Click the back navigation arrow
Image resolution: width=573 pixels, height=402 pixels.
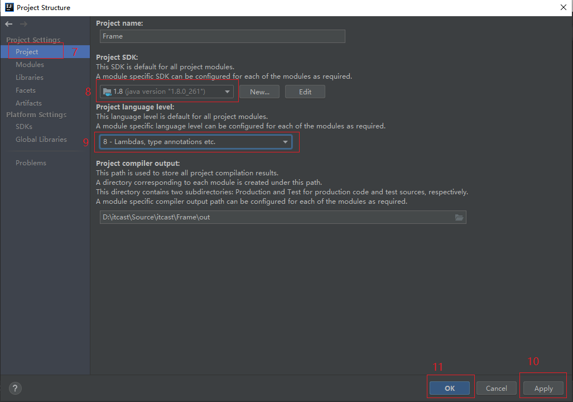click(x=9, y=24)
